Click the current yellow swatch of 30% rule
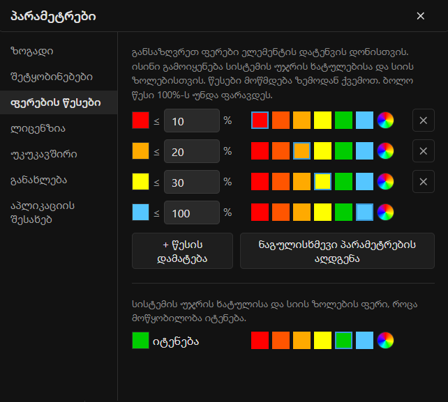The height and width of the screenshot is (402, 448). [140, 182]
